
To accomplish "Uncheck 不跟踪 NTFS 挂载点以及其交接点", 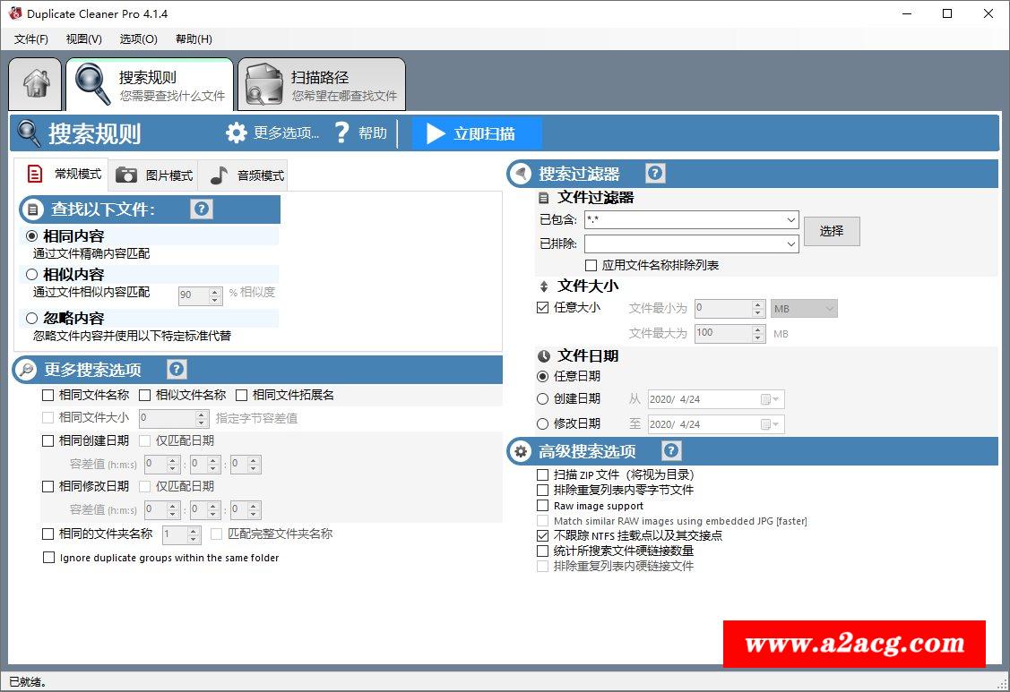I will coord(542,535).
